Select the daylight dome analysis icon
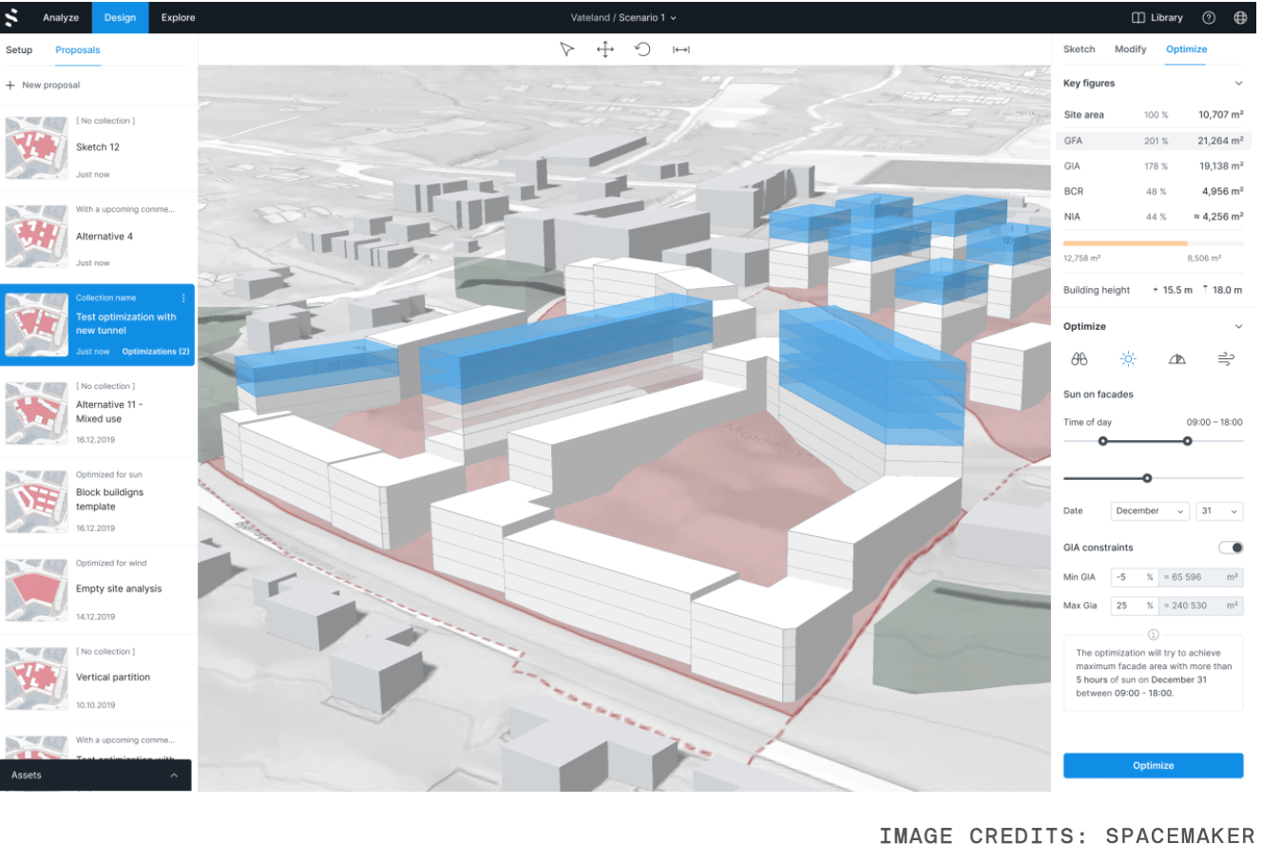This screenshot has width=1262, height=863. pos(1176,359)
